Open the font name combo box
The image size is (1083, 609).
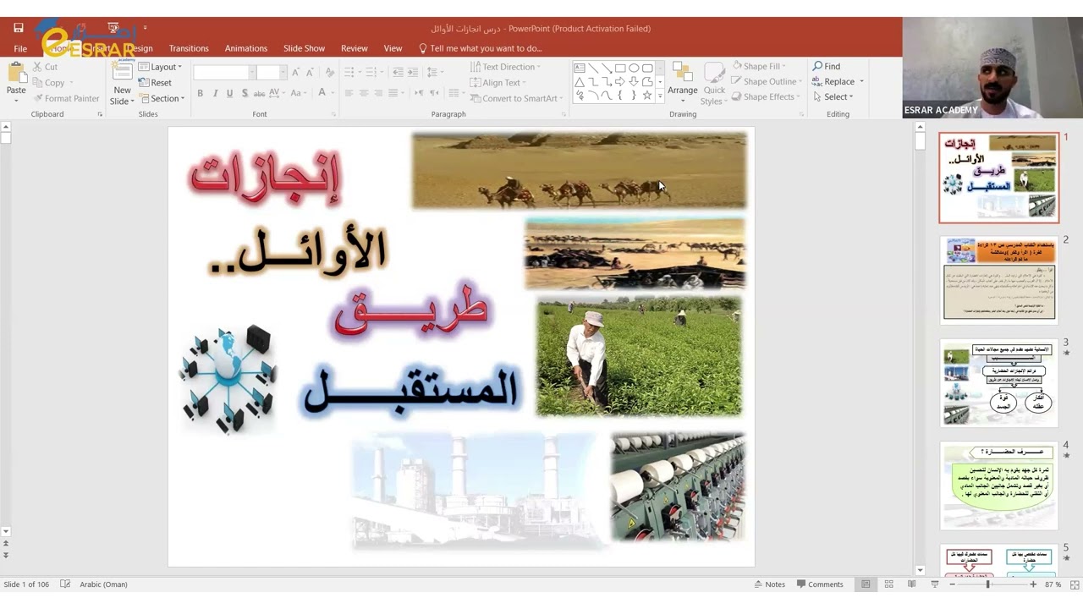tap(224, 73)
